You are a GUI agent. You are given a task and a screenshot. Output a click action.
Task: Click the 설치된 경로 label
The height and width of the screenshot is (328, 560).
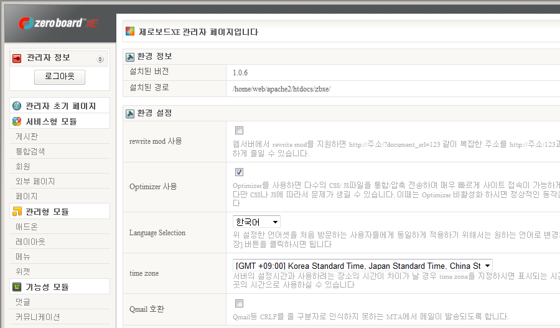(149, 88)
